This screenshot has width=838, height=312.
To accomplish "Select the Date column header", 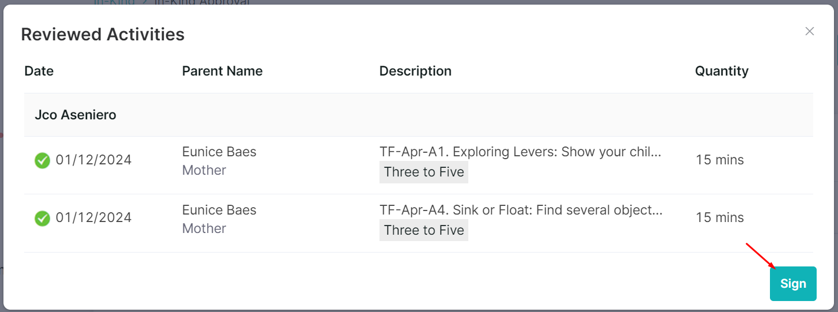I will (39, 71).
